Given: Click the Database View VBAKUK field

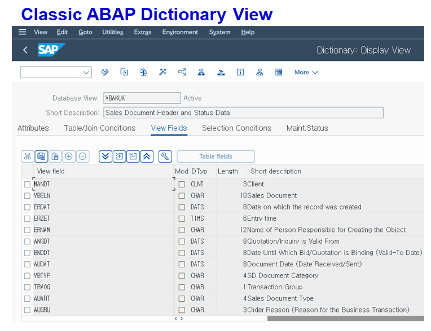Looking at the screenshot, I should click(142, 98).
